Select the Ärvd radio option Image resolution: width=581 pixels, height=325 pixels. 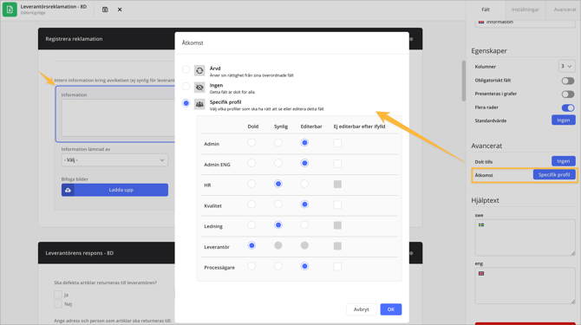[x=186, y=69]
